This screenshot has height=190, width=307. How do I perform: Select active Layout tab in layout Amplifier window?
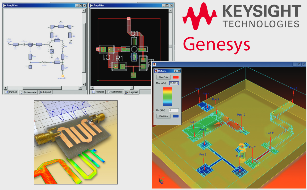(x=132, y=92)
